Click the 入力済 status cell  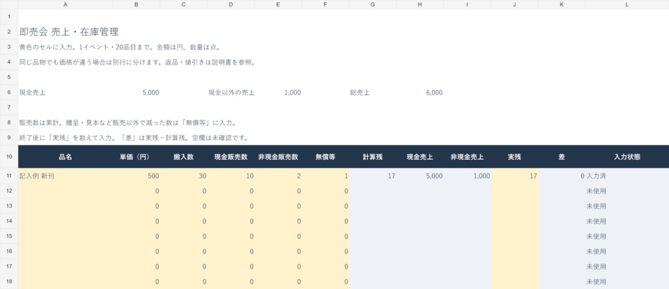click(x=627, y=175)
